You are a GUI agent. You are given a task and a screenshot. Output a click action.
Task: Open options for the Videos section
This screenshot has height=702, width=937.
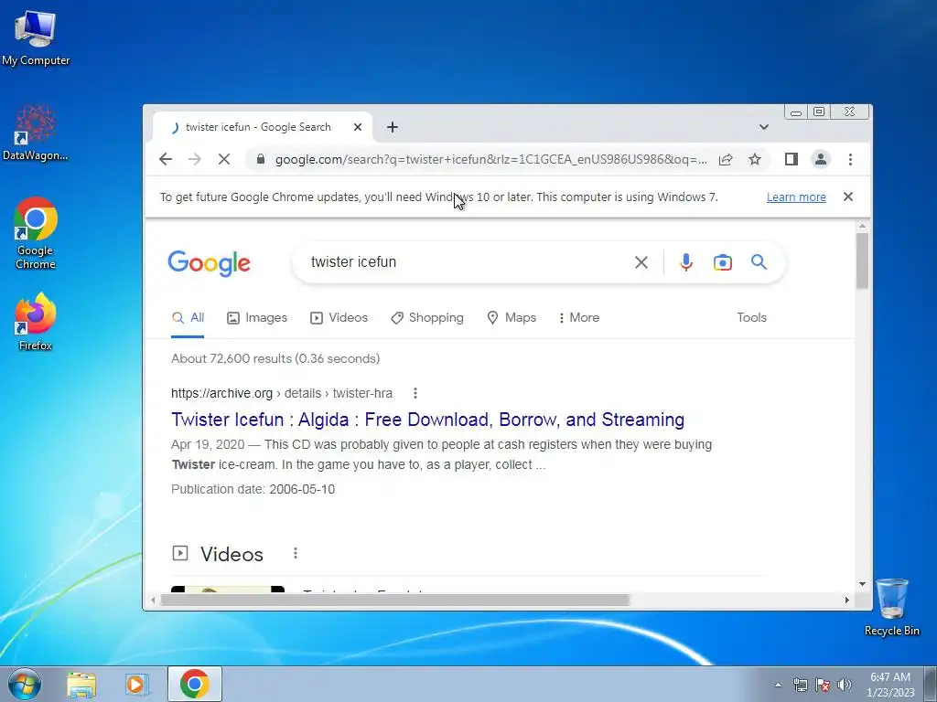(296, 553)
